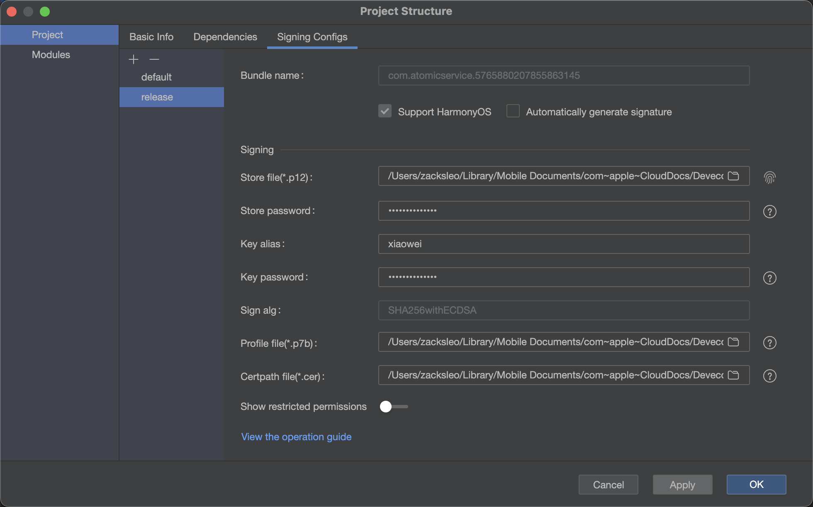
Task: Click into the Key alias field
Action: [x=564, y=244]
